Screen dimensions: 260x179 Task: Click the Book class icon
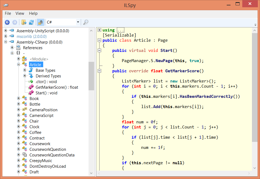24,98
